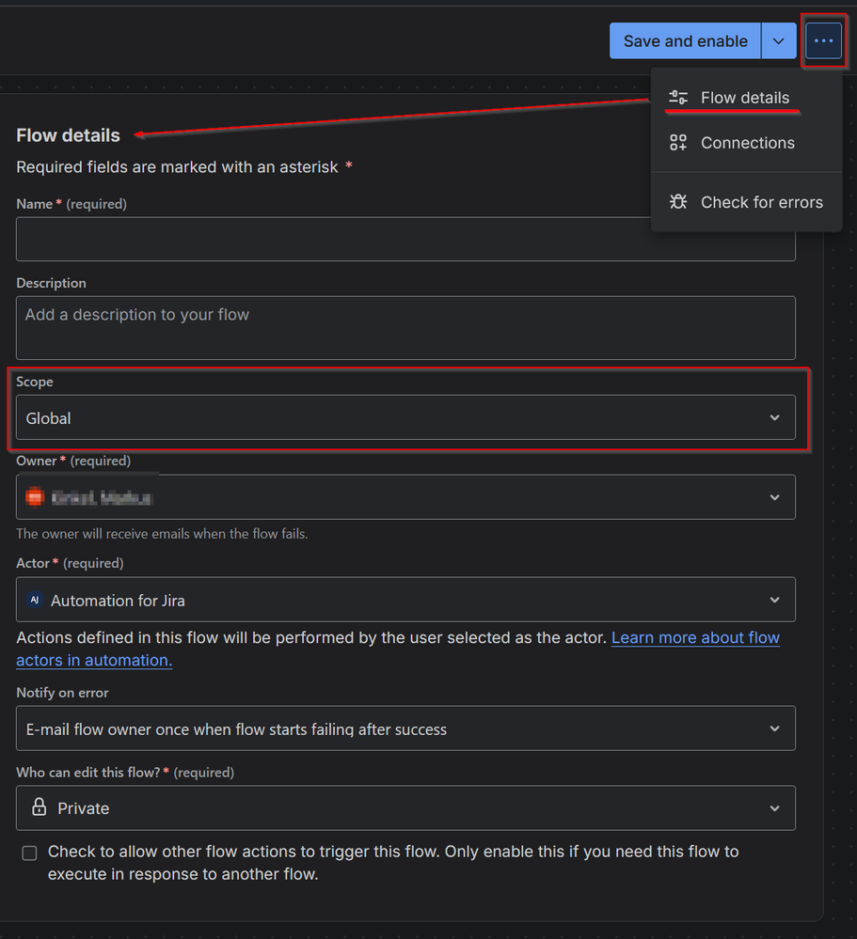Click the Connections grid-plus icon

[x=678, y=143]
